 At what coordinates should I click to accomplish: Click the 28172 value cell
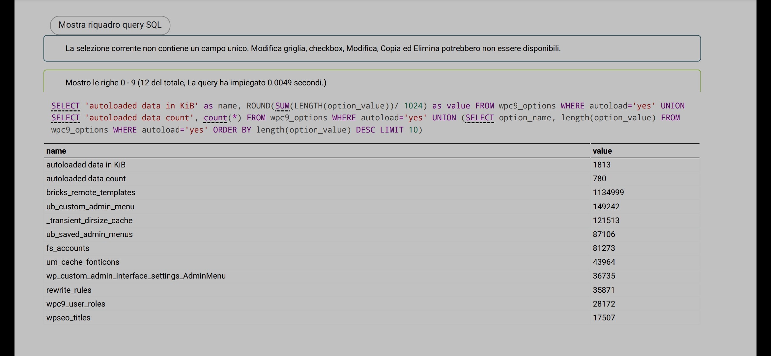[645, 304]
